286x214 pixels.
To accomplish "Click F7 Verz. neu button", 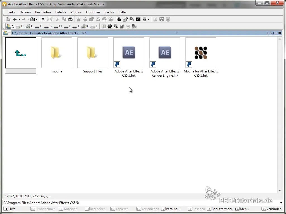I will coord(170,209).
